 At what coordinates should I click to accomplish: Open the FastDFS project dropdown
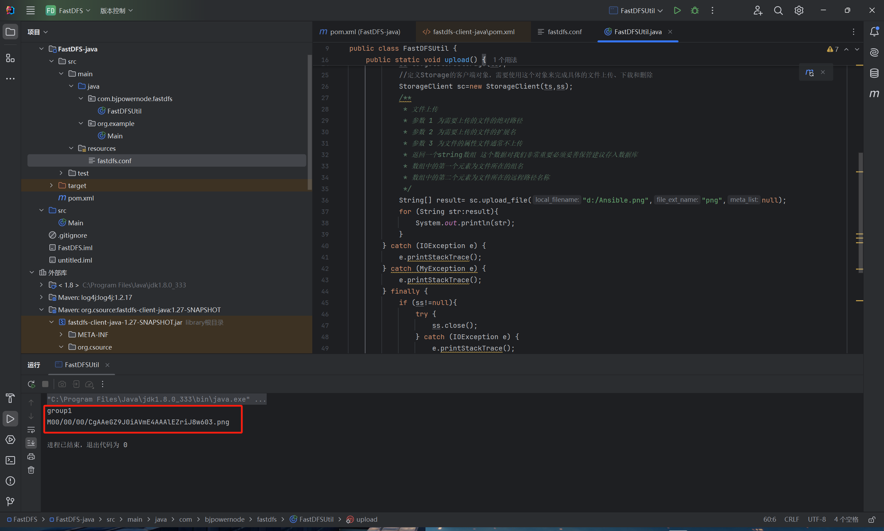(68, 10)
